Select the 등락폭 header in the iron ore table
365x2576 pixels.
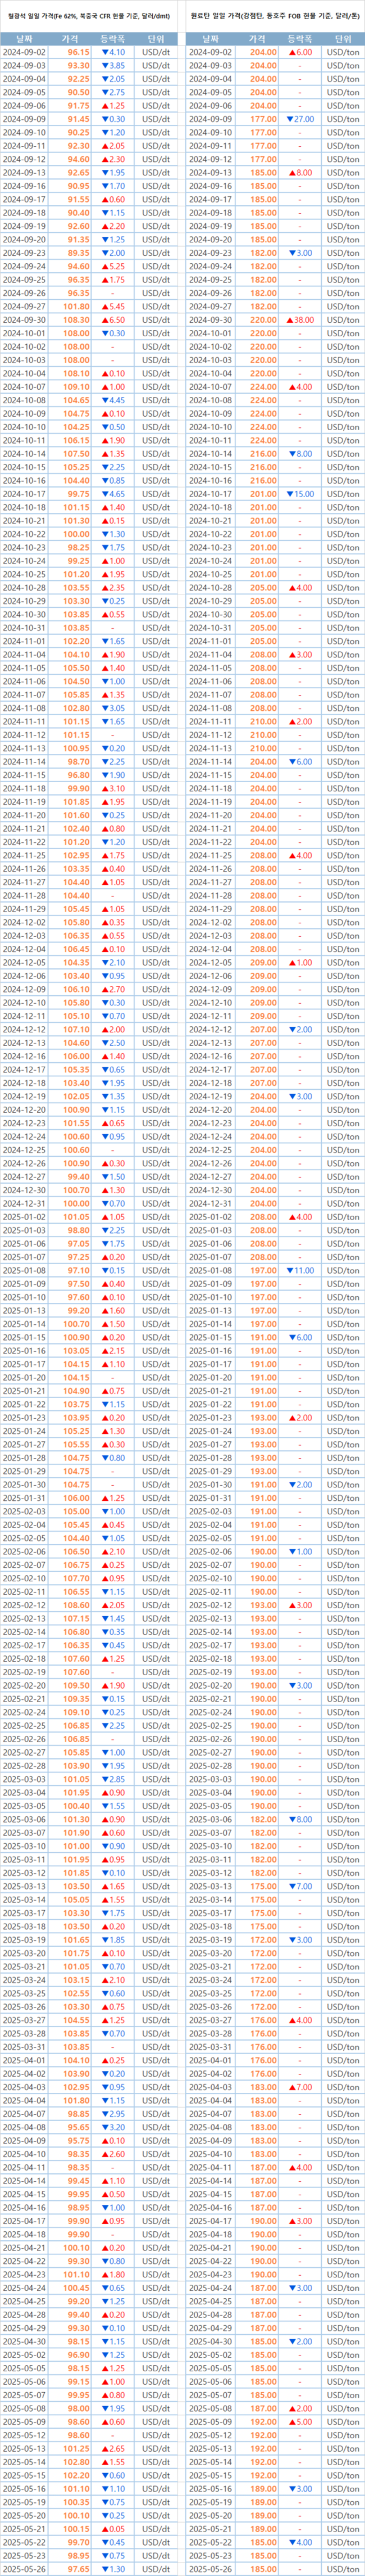coord(113,38)
